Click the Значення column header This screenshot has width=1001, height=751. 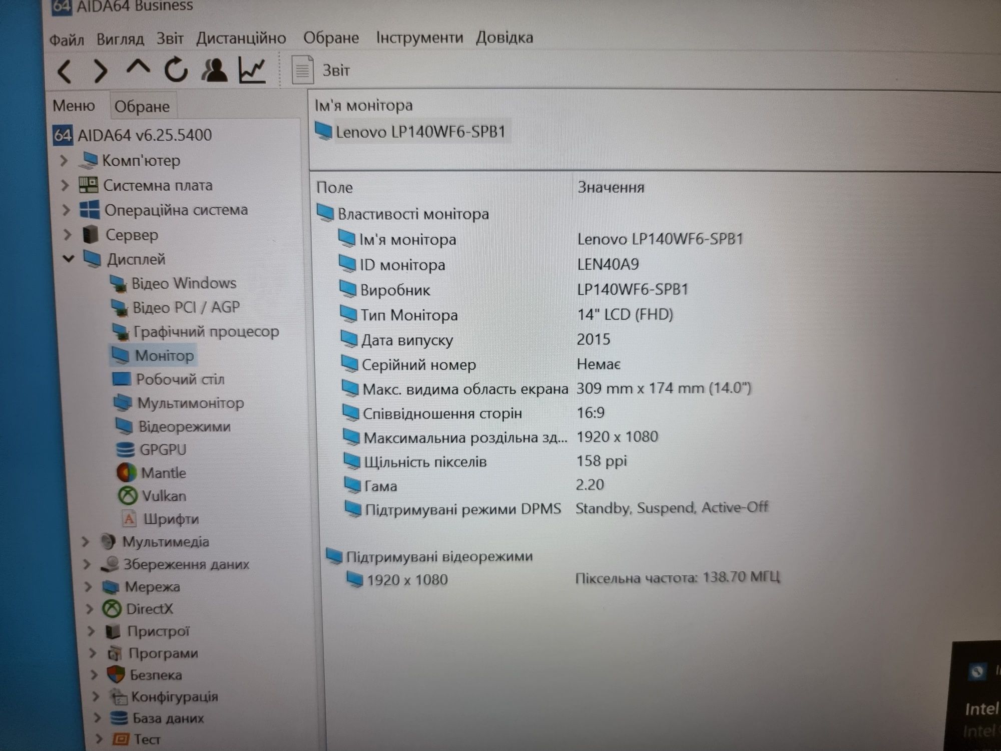pos(611,187)
